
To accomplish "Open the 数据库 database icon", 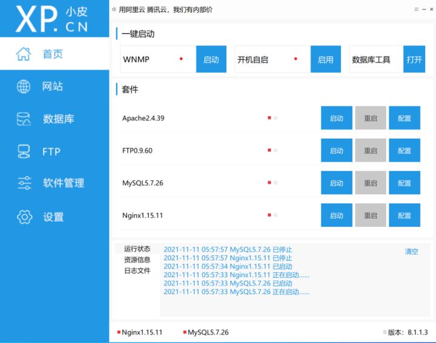I will 24,119.
